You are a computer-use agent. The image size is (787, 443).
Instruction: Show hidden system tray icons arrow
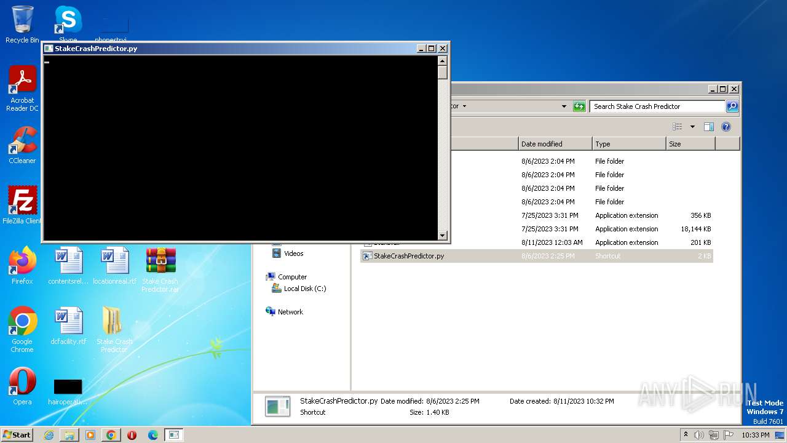point(686,435)
